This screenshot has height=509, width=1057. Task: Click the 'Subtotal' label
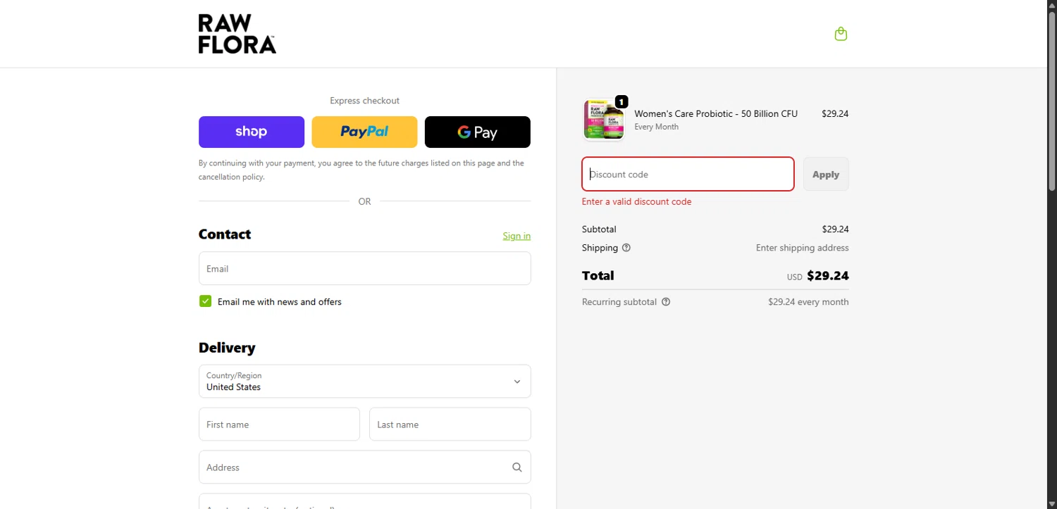click(599, 229)
